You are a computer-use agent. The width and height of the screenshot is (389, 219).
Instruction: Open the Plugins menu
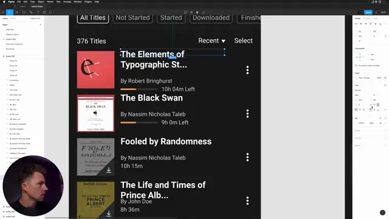pyautogui.click(x=88, y=2)
